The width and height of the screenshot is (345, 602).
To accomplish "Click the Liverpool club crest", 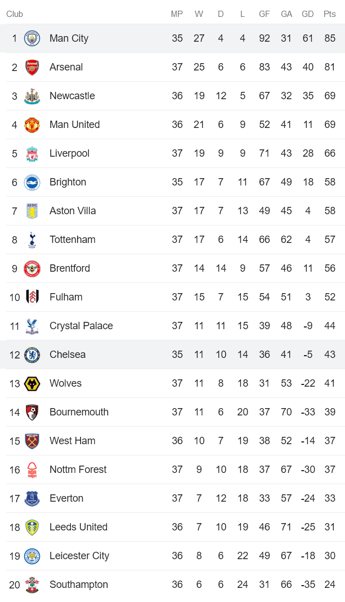I will tap(32, 153).
